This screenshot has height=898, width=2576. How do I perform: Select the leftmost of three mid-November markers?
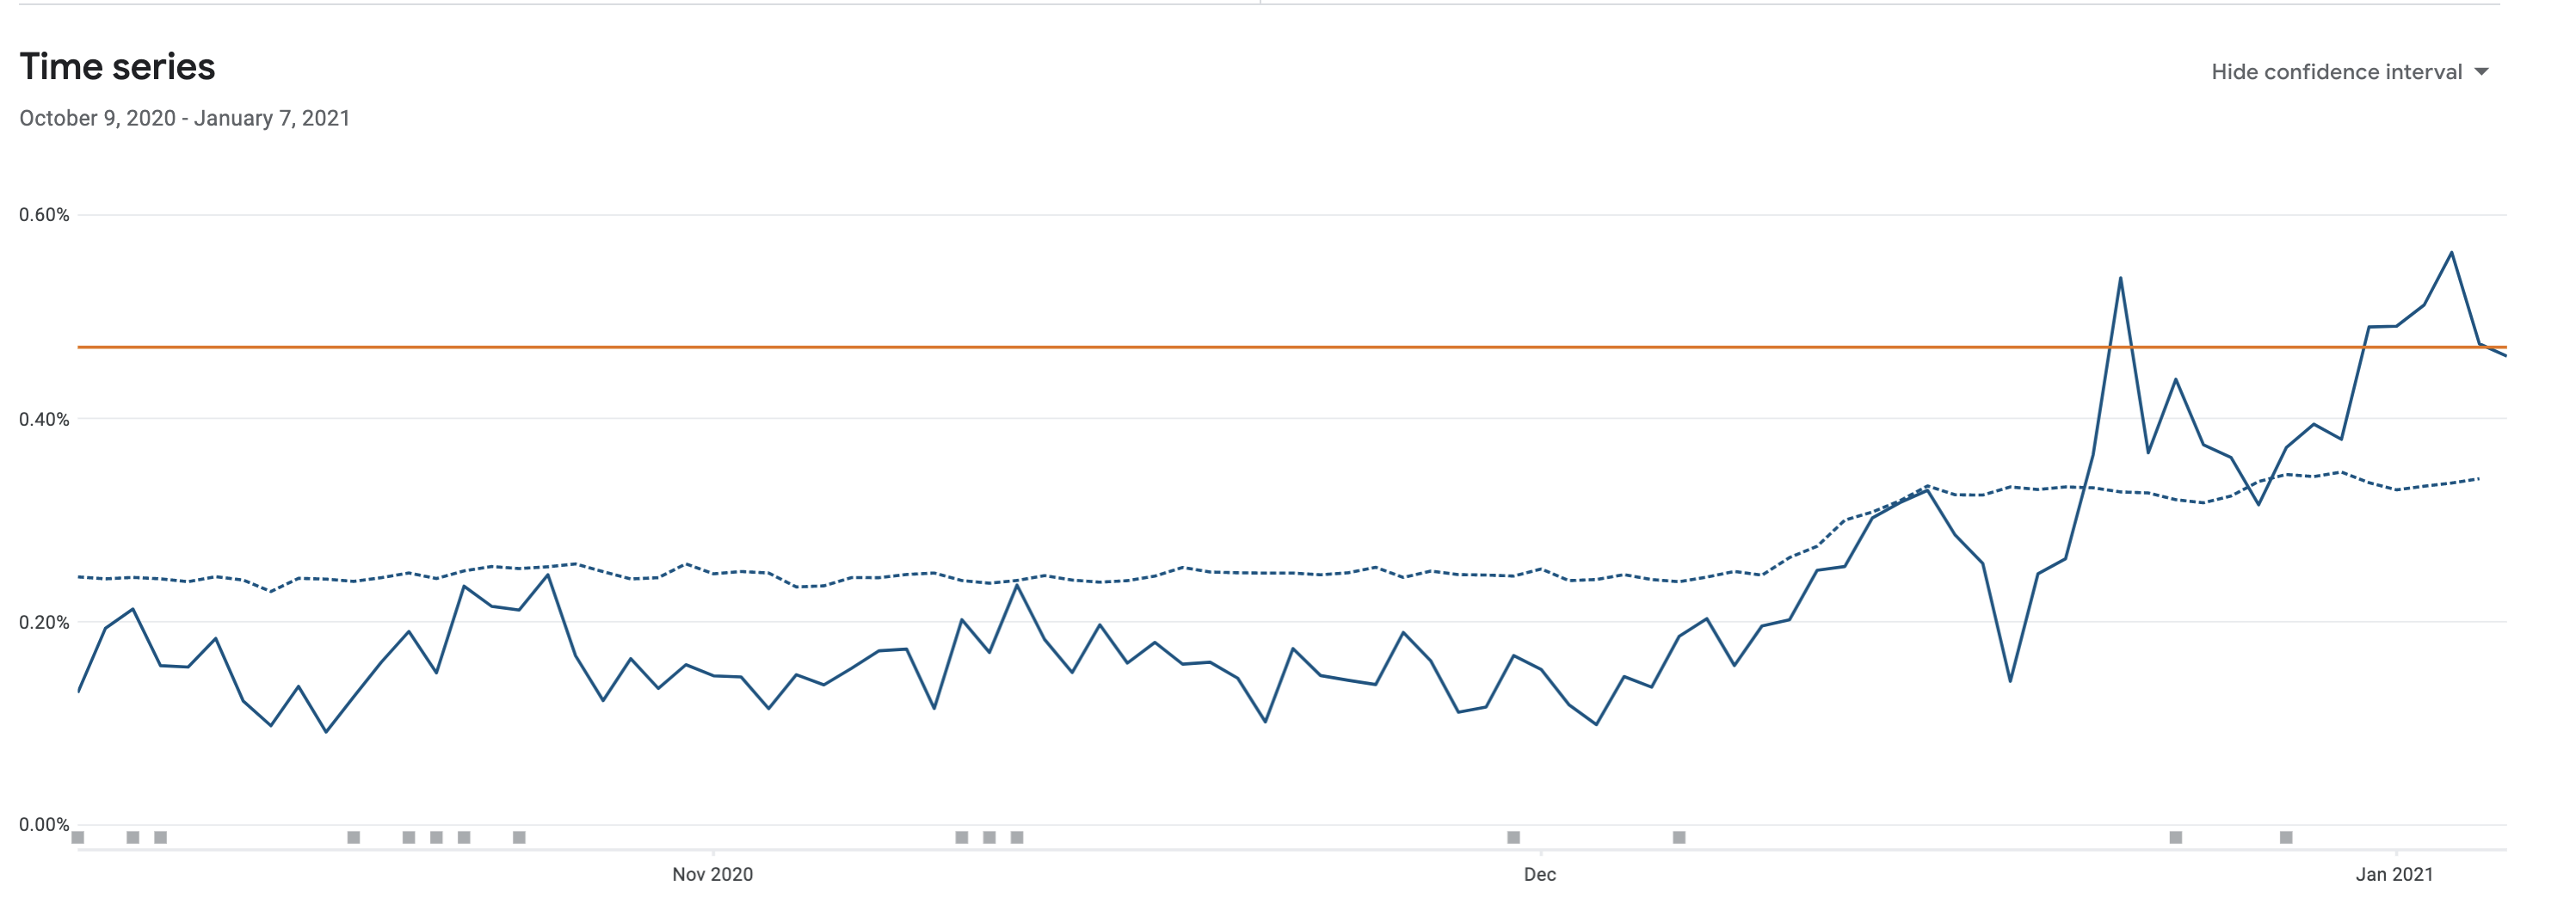tap(962, 837)
